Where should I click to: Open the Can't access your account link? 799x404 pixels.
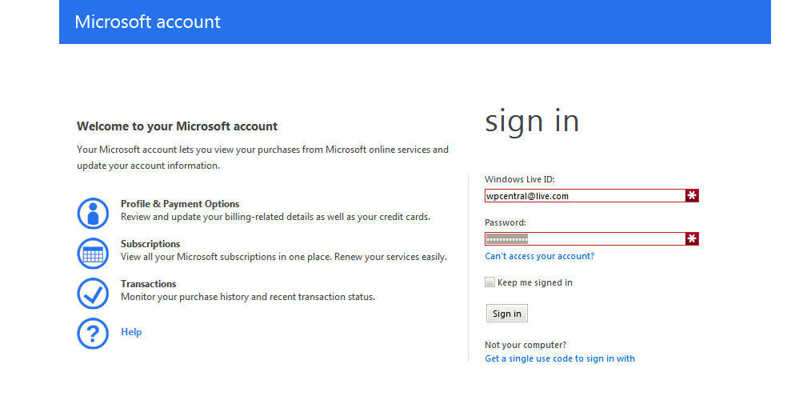[539, 256]
